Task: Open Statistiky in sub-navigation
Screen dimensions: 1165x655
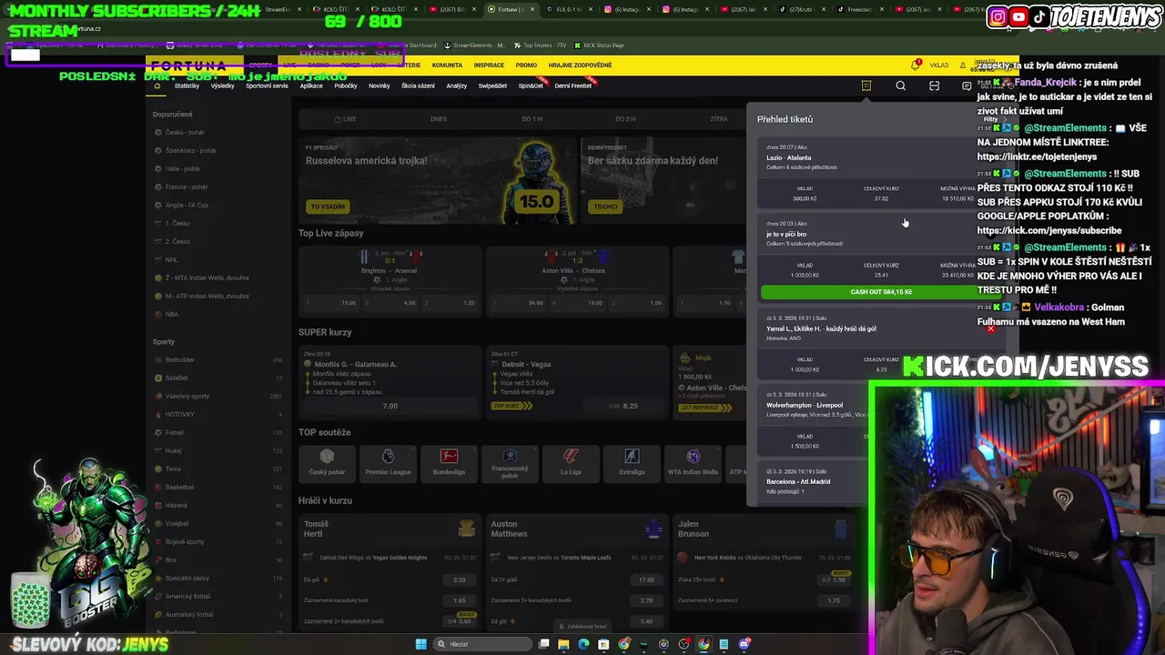Action: (x=187, y=86)
